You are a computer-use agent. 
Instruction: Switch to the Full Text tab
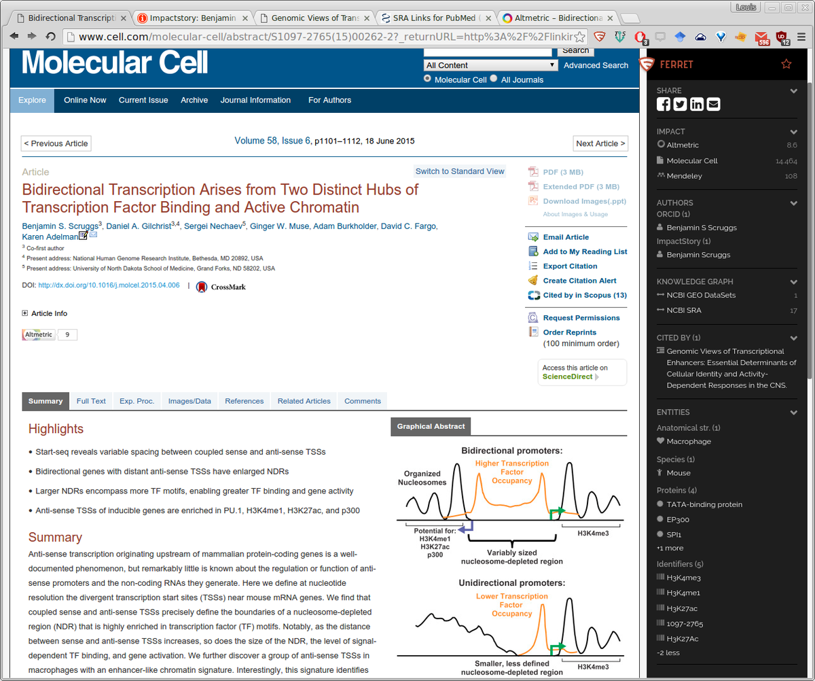91,401
